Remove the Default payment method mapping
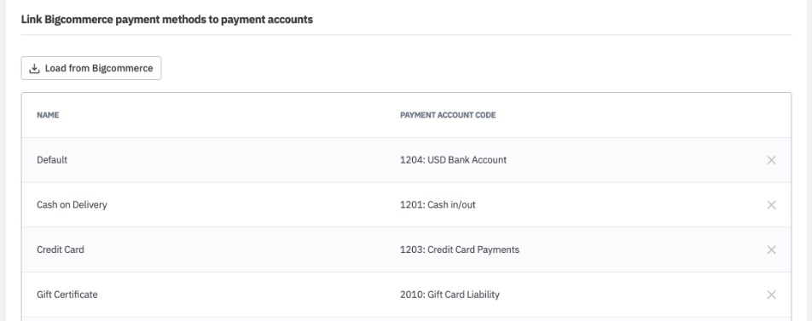The height and width of the screenshot is (321, 812). click(x=771, y=160)
